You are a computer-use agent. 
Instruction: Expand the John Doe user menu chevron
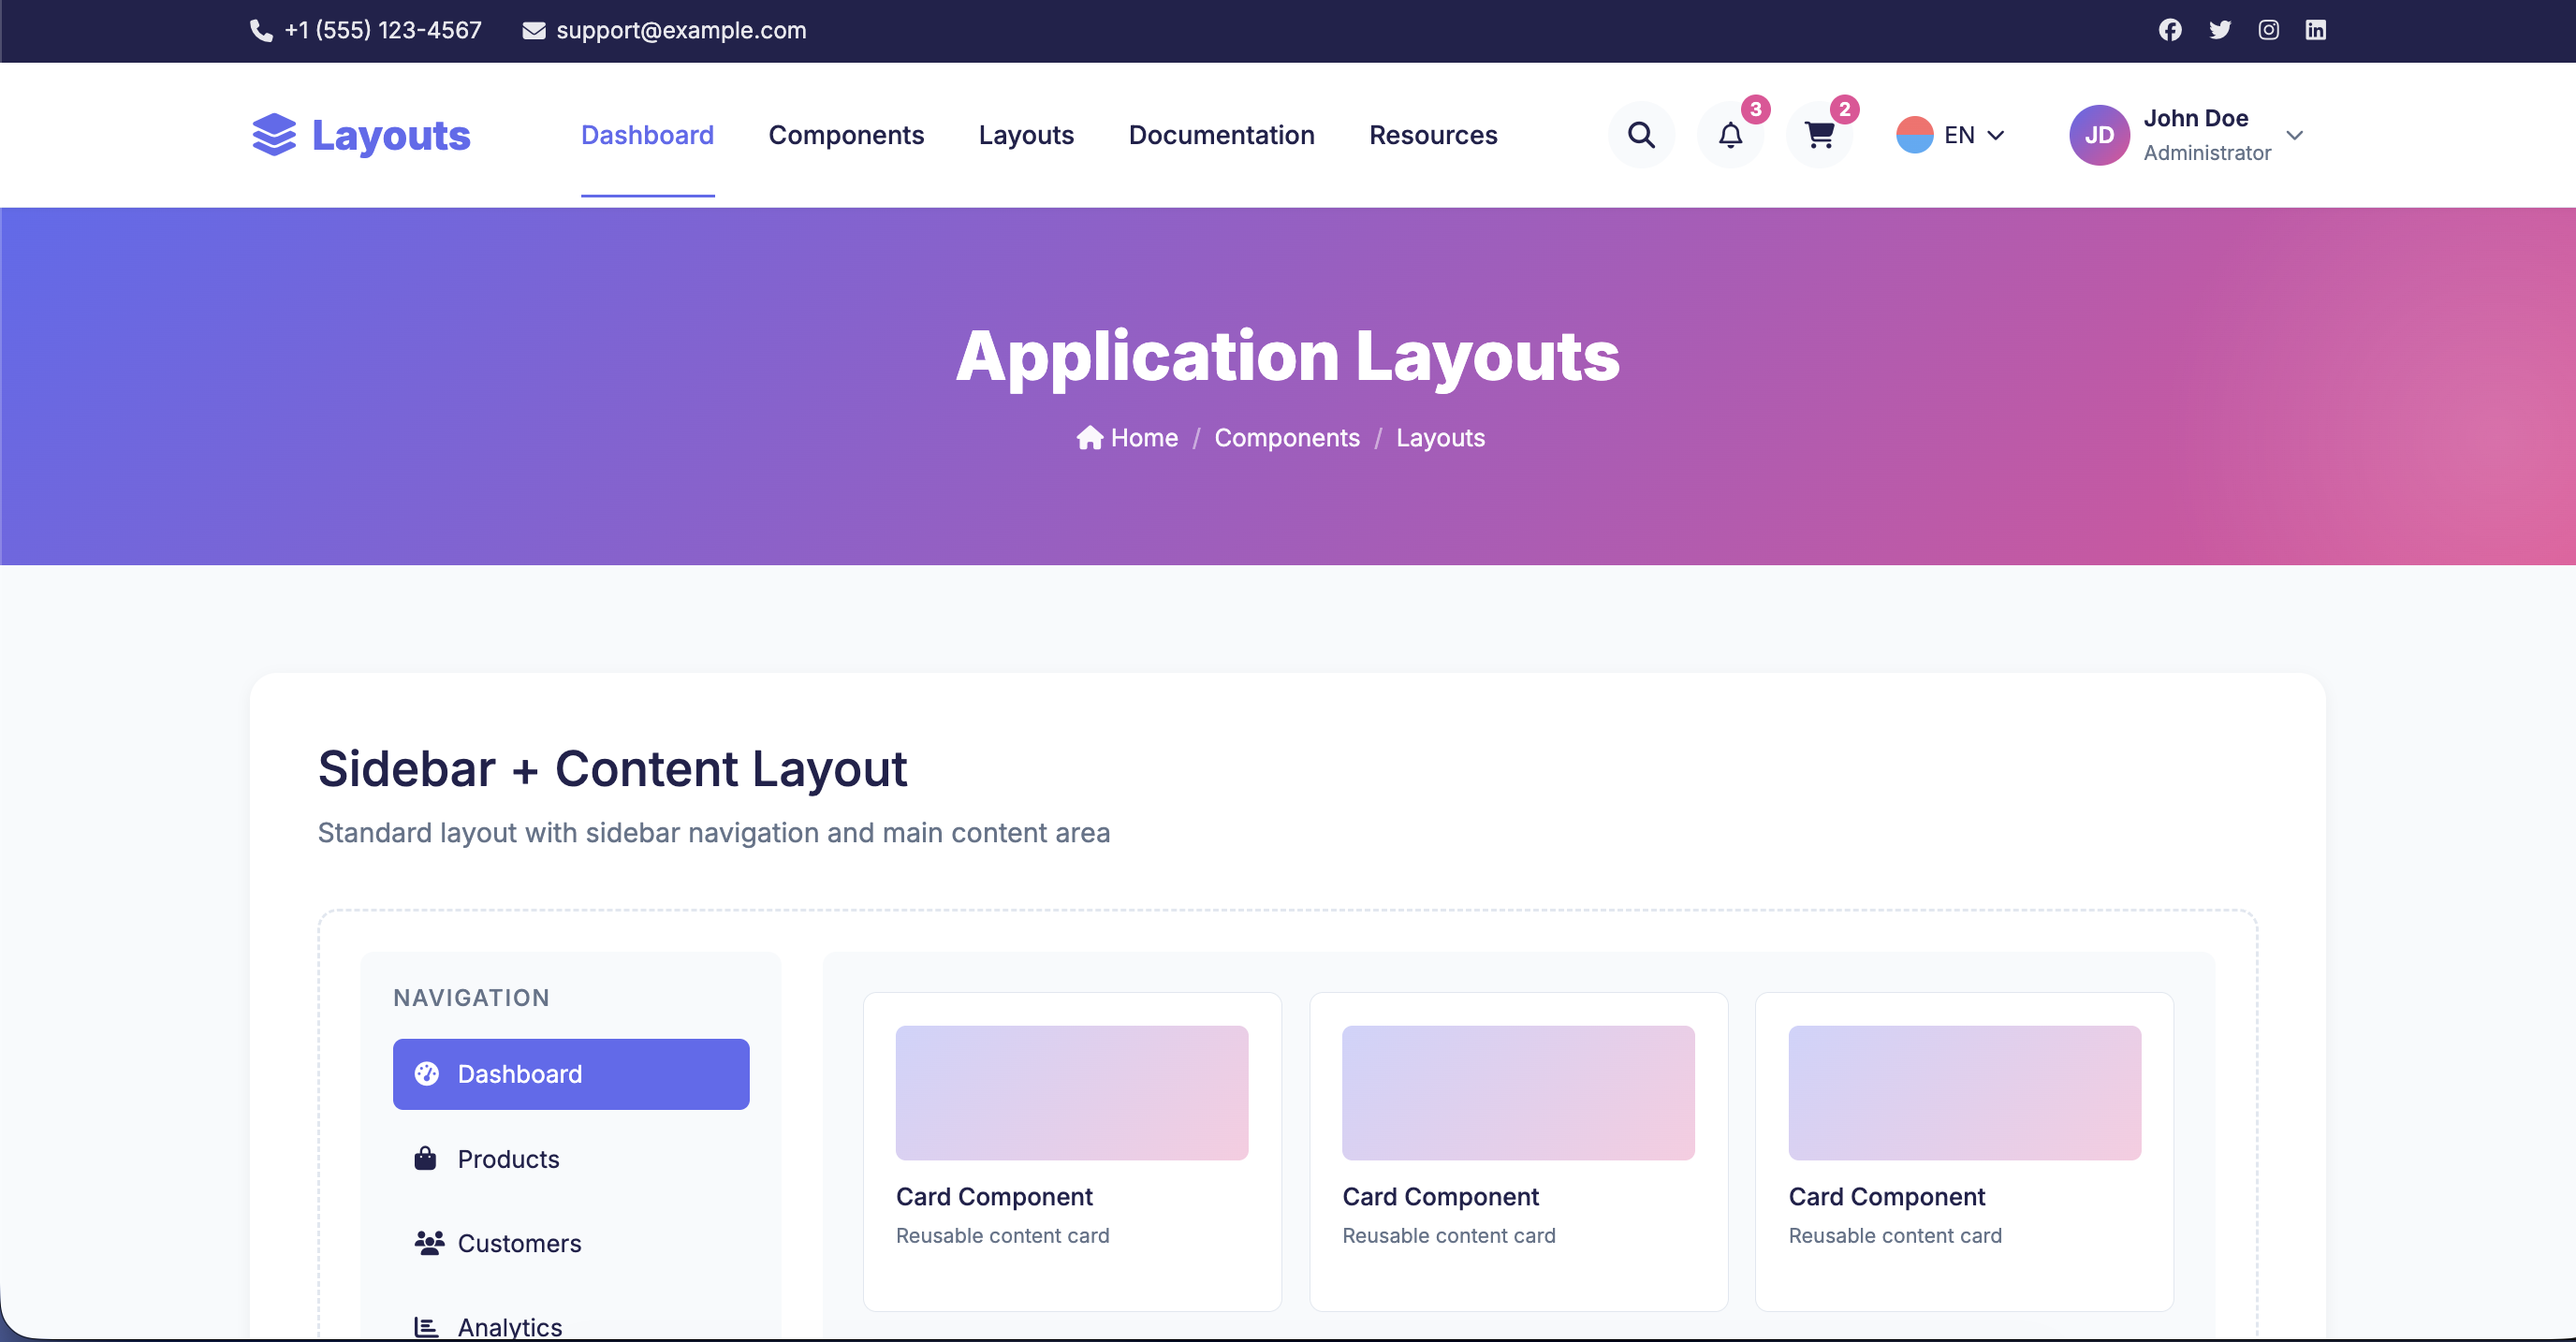[x=2295, y=135]
